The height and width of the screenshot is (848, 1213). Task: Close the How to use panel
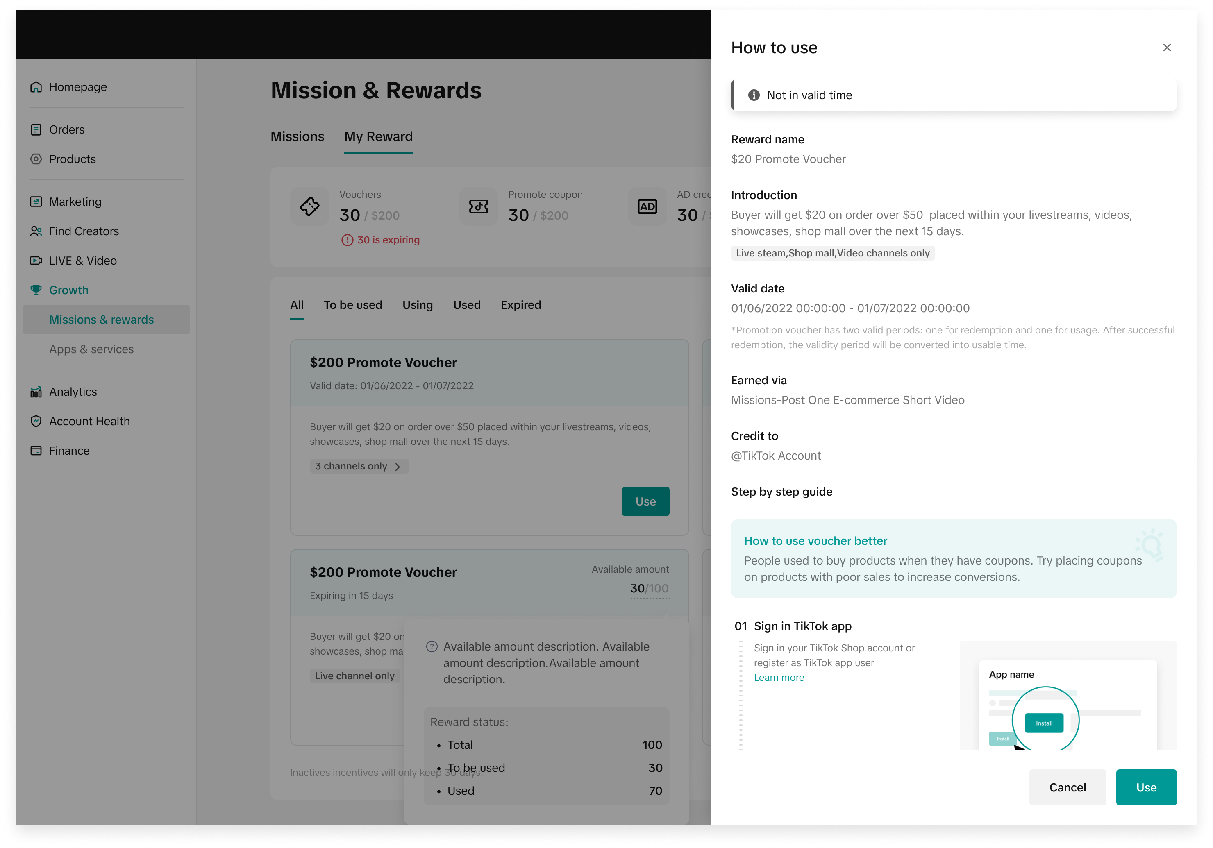(x=1167, y=48)
